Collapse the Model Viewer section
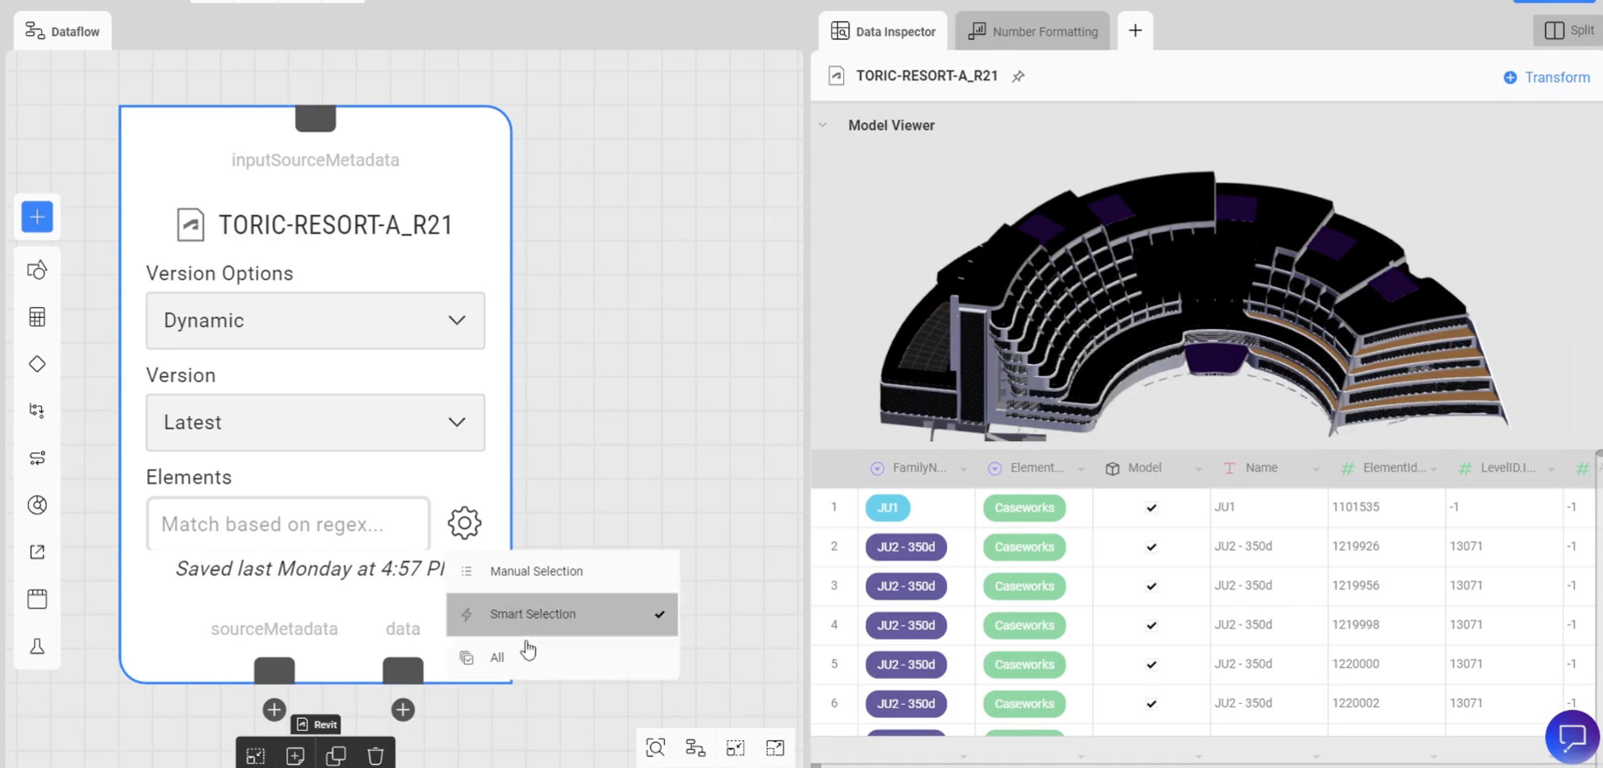 coord(823,124)
